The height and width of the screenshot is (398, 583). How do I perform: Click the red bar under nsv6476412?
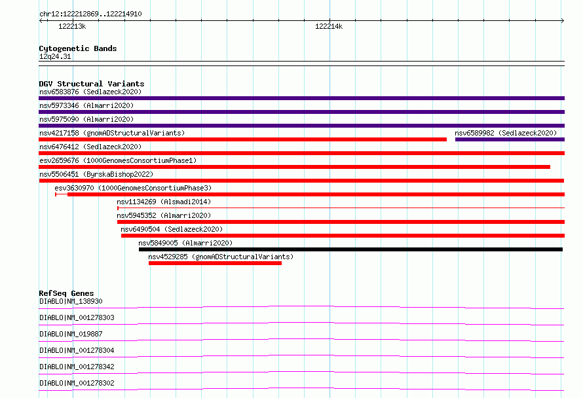[x=301, y=153]
